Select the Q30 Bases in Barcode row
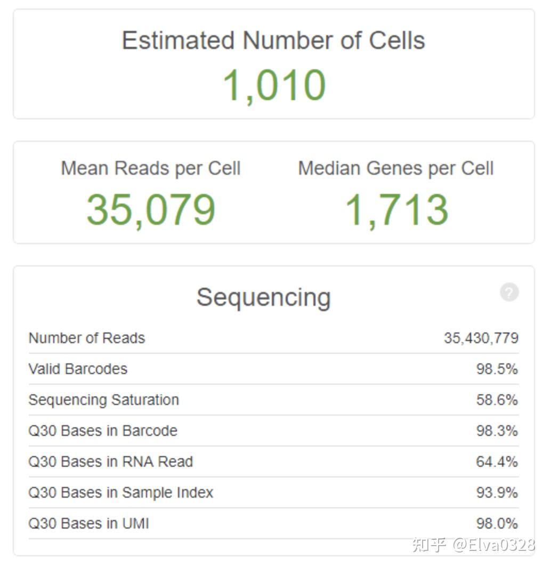 102,431
